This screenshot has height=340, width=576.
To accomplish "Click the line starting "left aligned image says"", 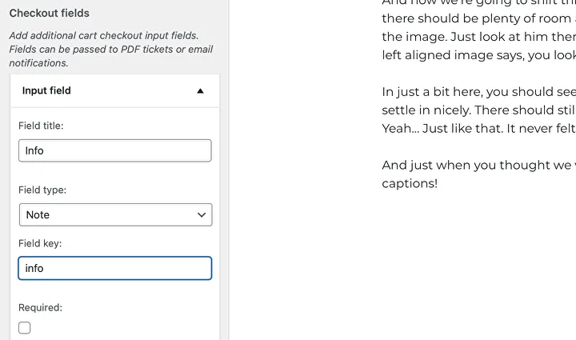I will (478, 55).
